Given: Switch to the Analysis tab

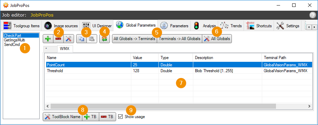Looking at the screenshot, I should coord(204,26).
